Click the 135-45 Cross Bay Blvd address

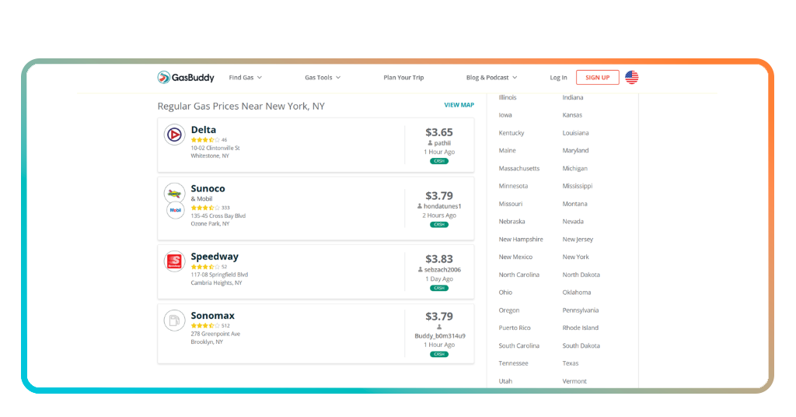click(218, 216)
